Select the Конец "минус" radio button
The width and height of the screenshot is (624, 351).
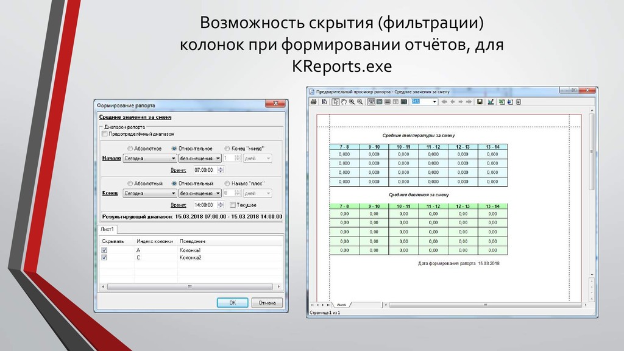click(x=227, y=149)
